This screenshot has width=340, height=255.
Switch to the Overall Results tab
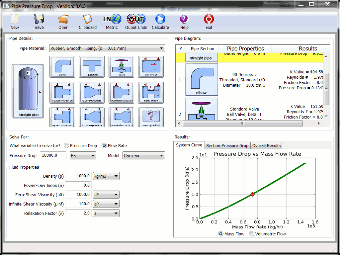pyautogui.click(x=267, y=145)
